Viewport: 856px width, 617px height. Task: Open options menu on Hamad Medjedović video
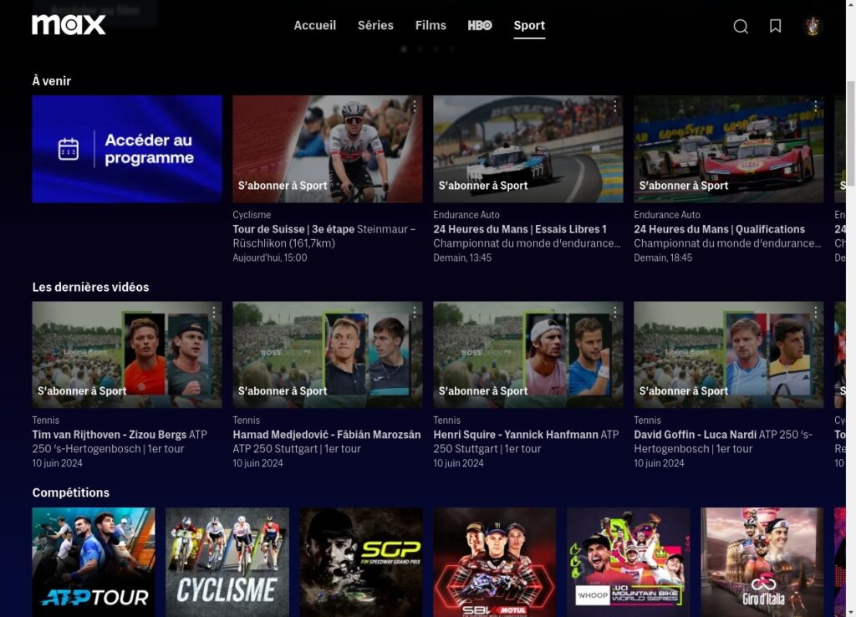415,312
